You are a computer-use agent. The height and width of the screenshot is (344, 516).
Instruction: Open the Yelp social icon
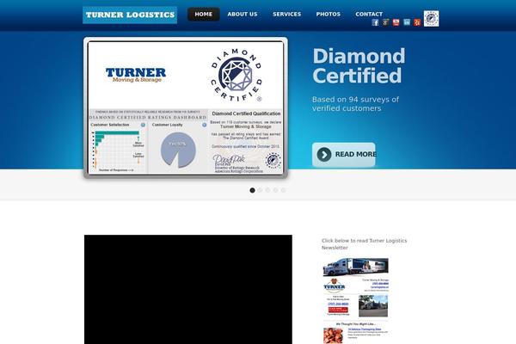417,22
